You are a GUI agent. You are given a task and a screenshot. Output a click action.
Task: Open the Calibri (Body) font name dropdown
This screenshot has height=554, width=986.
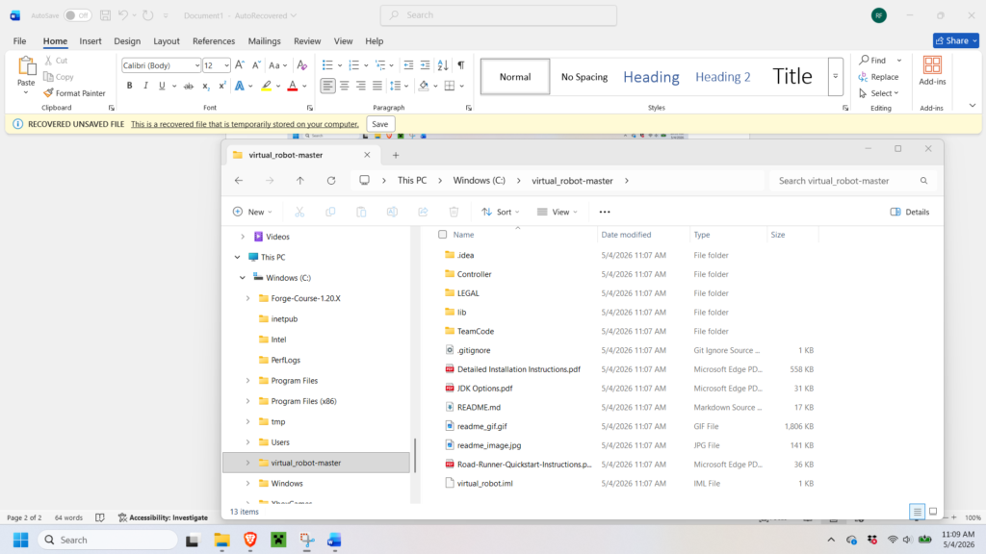pos(196,65)
